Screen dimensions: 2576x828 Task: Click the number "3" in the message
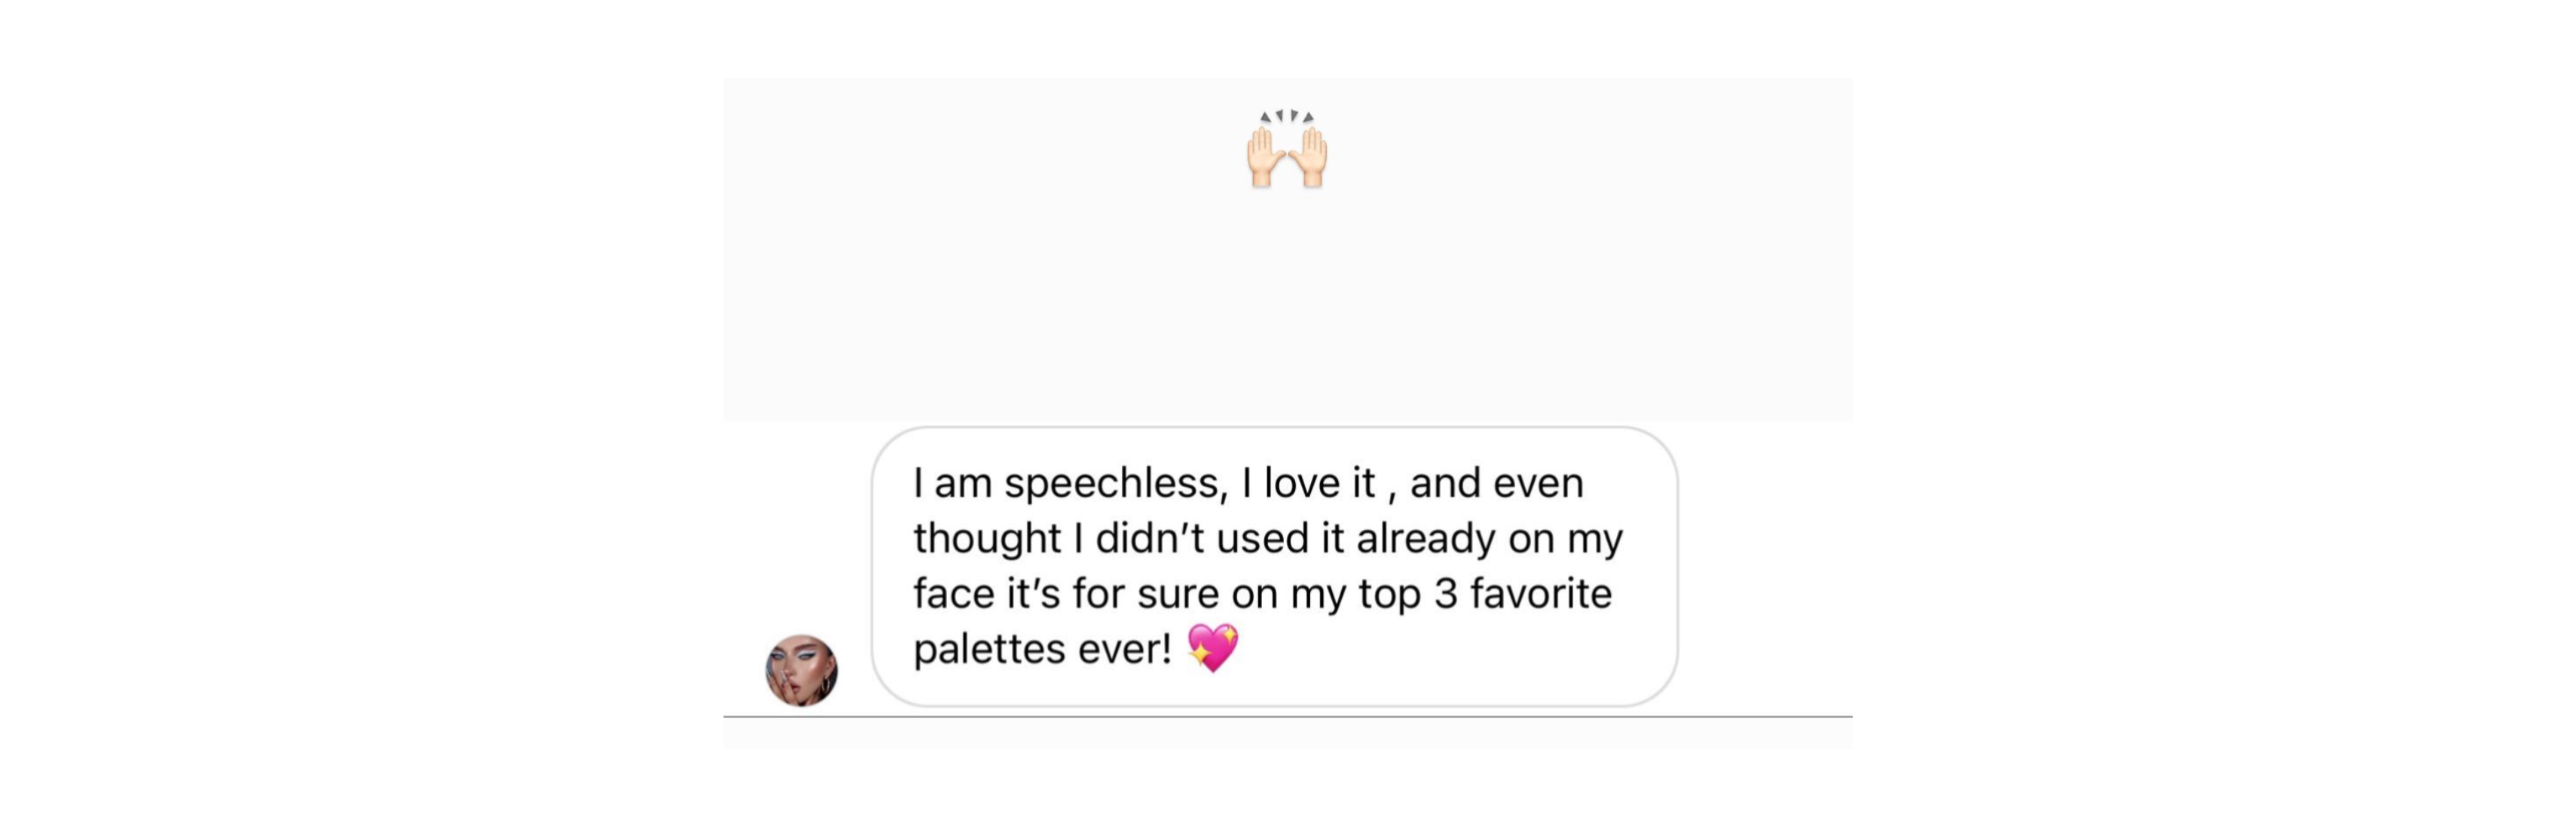coord(1445,595)
